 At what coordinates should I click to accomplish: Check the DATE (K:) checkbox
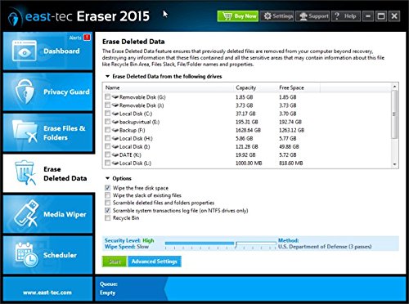pos(107,154)
